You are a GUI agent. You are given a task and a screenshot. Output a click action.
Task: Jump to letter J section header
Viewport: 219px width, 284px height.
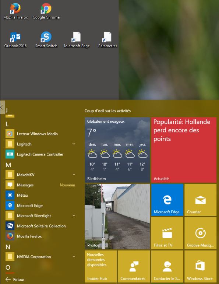pos(7,110)
